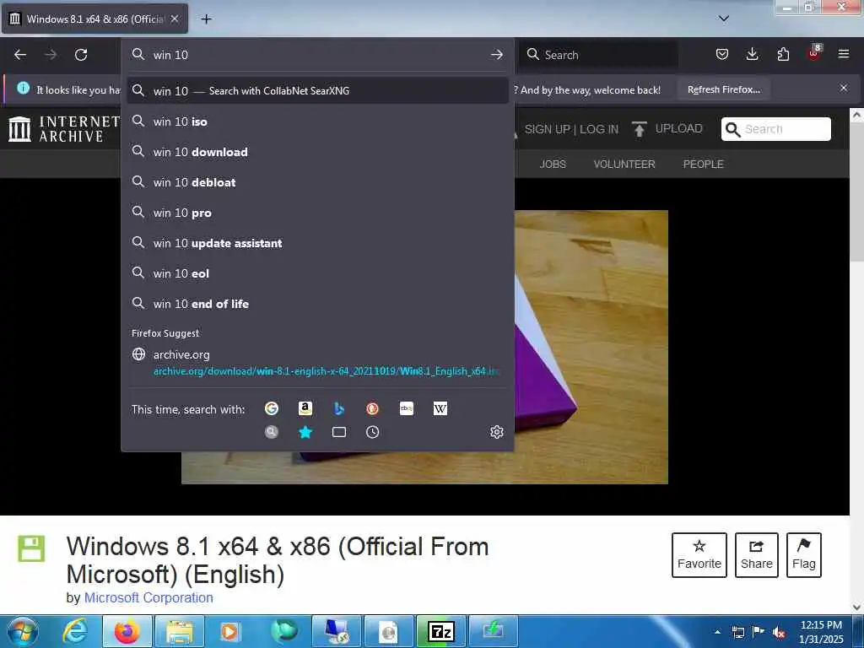The height and width of the screenshot is (648, 864).
Task: Search with Wikipedia engine icon
Action: (x=440, y=408)
